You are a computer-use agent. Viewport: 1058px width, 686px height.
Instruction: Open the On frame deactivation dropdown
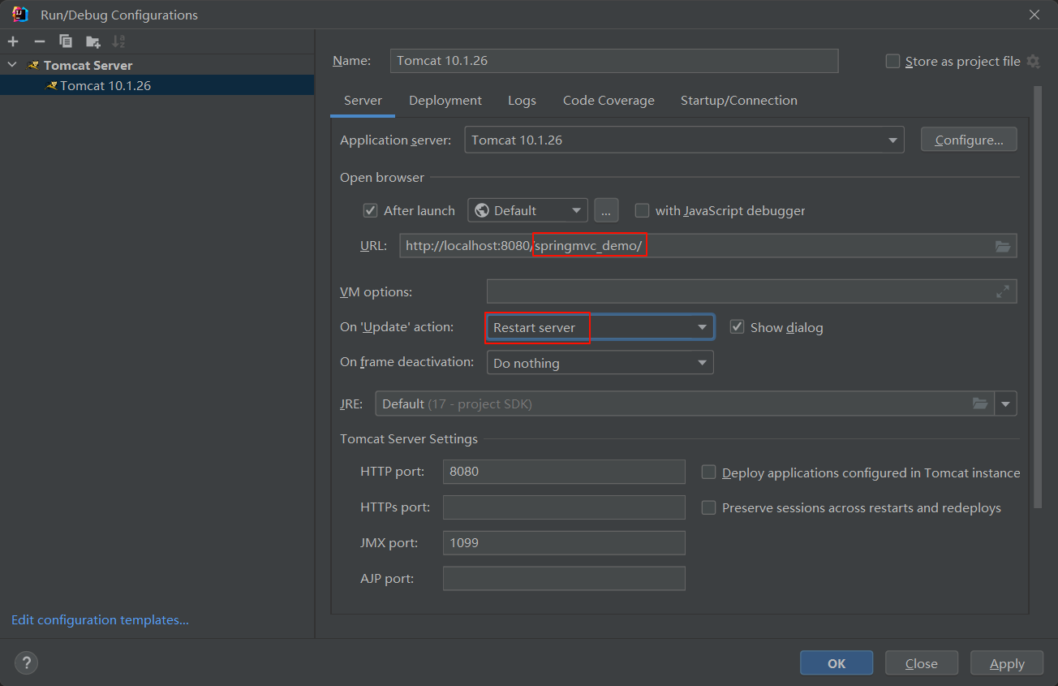point(600,362)
